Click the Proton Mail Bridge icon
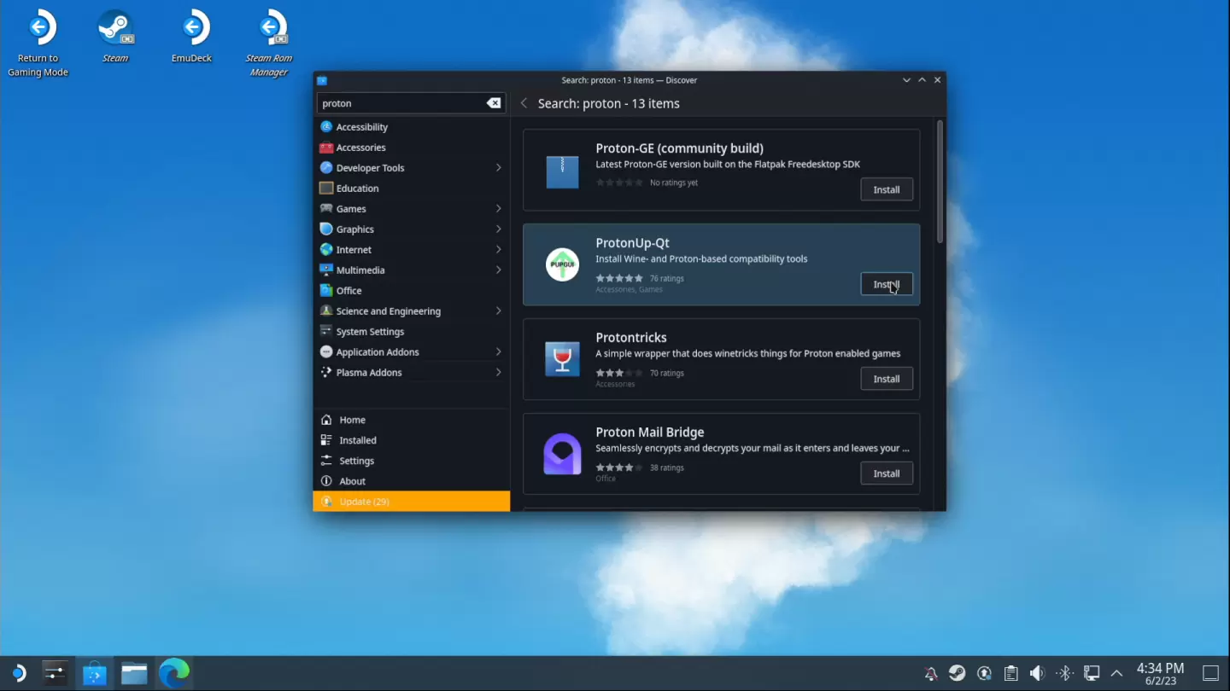Image resolution: width=1230 pixels, height=691 pixels. click(562, 454)
